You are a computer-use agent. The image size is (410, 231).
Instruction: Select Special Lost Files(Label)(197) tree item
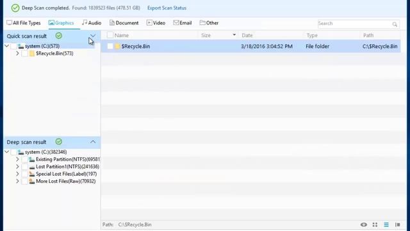67,174
